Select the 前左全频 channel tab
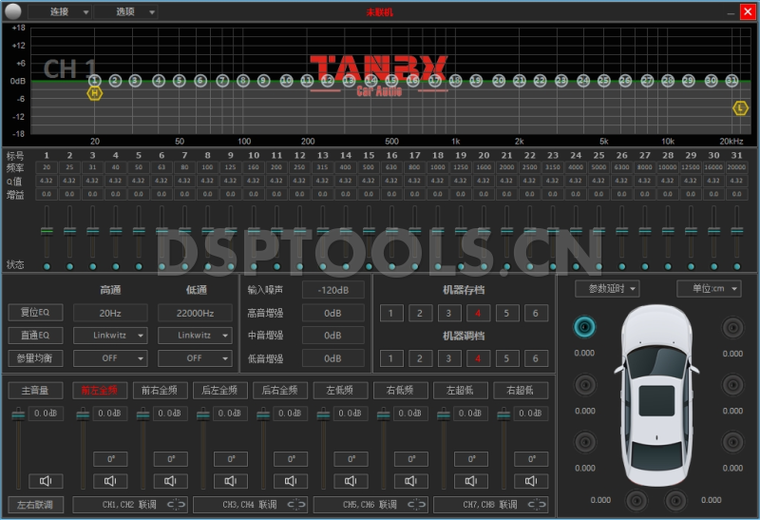The width and height of the screenshot is (760, 520). click(100, 390)
